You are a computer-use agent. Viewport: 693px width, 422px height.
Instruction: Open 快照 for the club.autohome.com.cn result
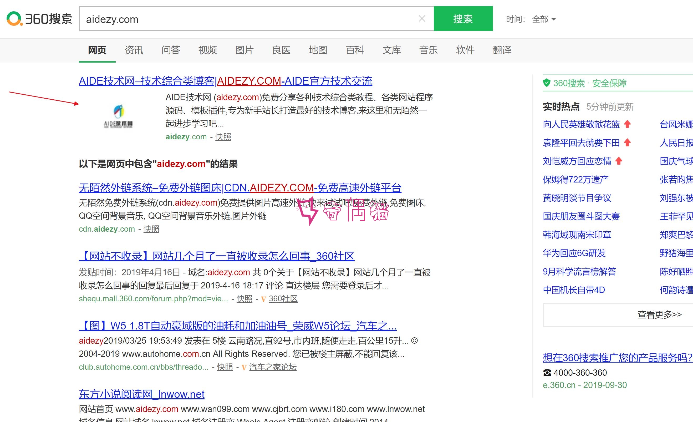tap(225, 367)
